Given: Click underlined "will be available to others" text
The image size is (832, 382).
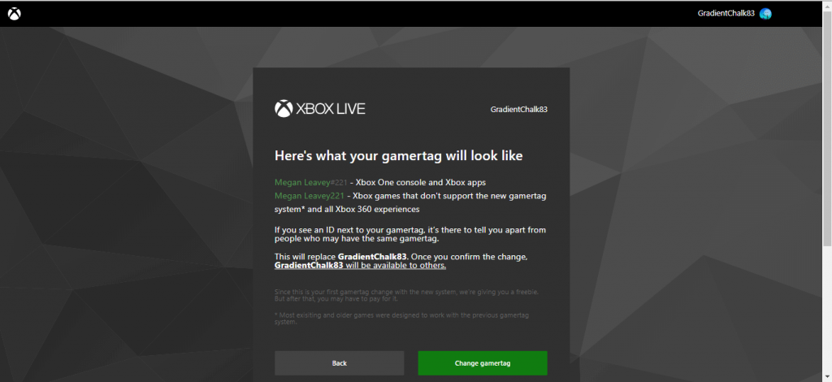Looking at the screenshot, I should 396,265.
